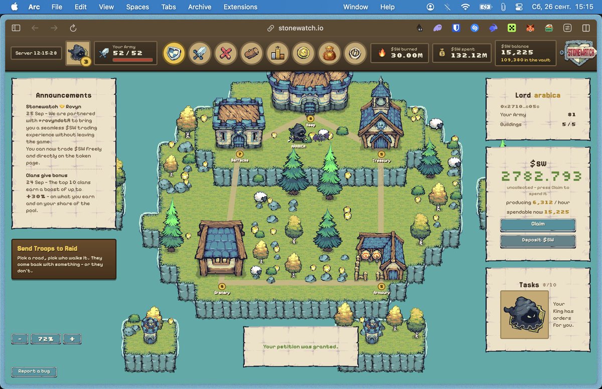Click the 72% zoom level field
602x389 pixels.
[46, 339]
